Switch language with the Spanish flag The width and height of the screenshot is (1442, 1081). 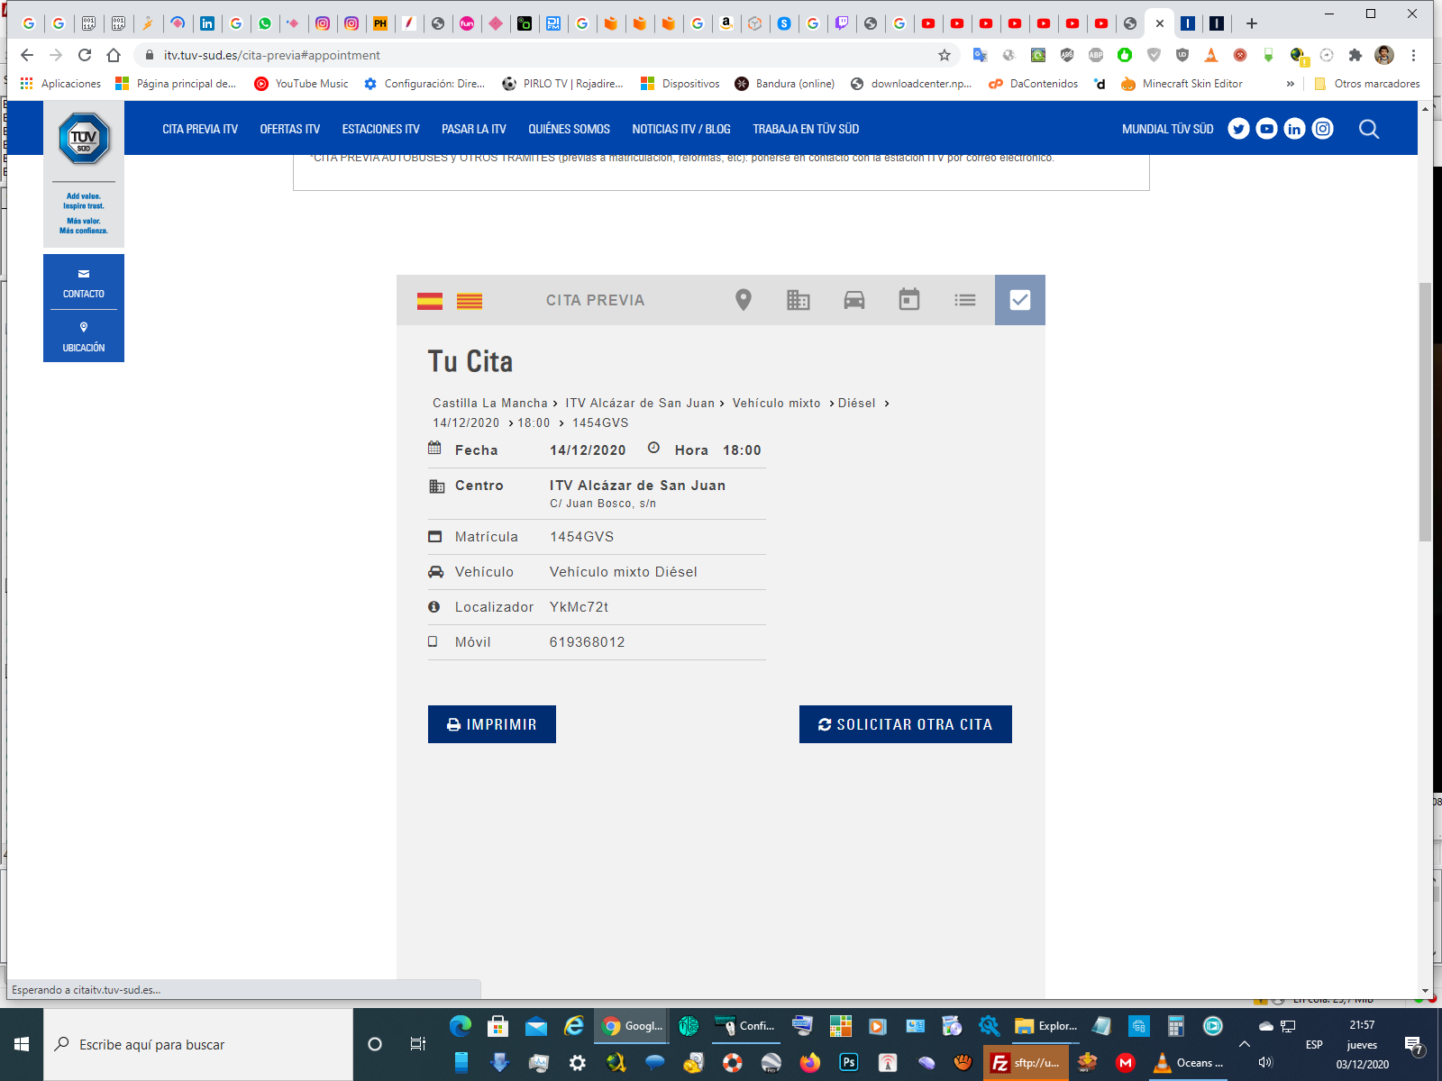point(430,301)
